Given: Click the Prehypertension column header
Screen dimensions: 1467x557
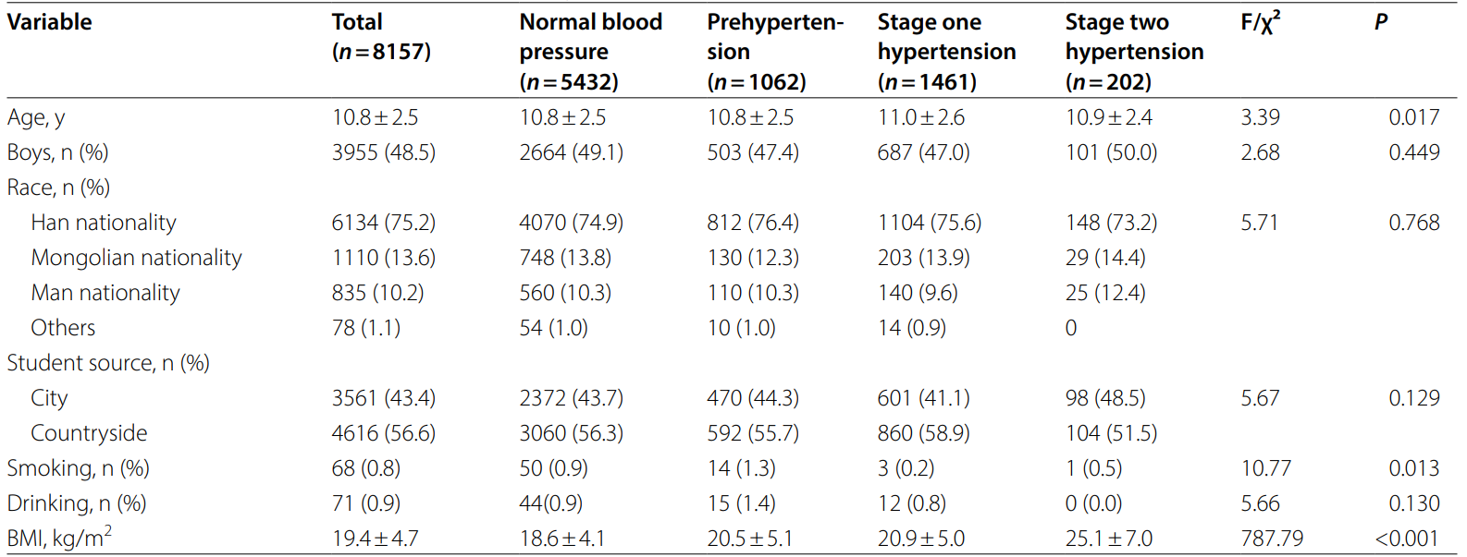Looking at the screenshot, I should point(774,52).
